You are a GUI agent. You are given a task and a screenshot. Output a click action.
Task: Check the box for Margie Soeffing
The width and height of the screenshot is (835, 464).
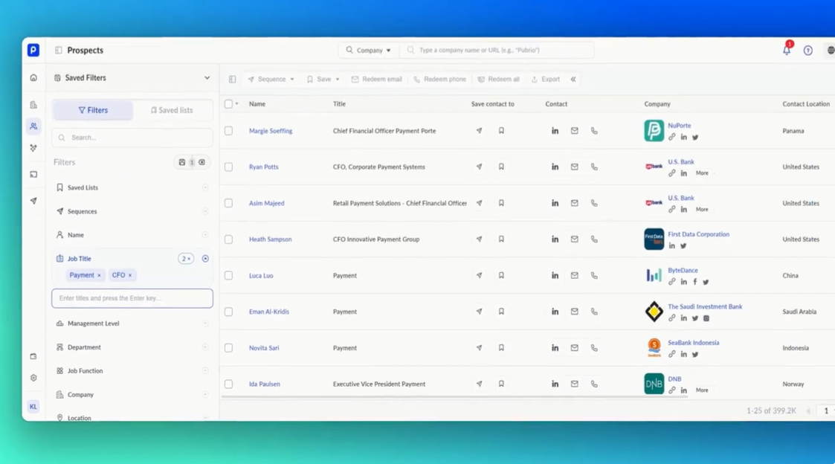228,131
